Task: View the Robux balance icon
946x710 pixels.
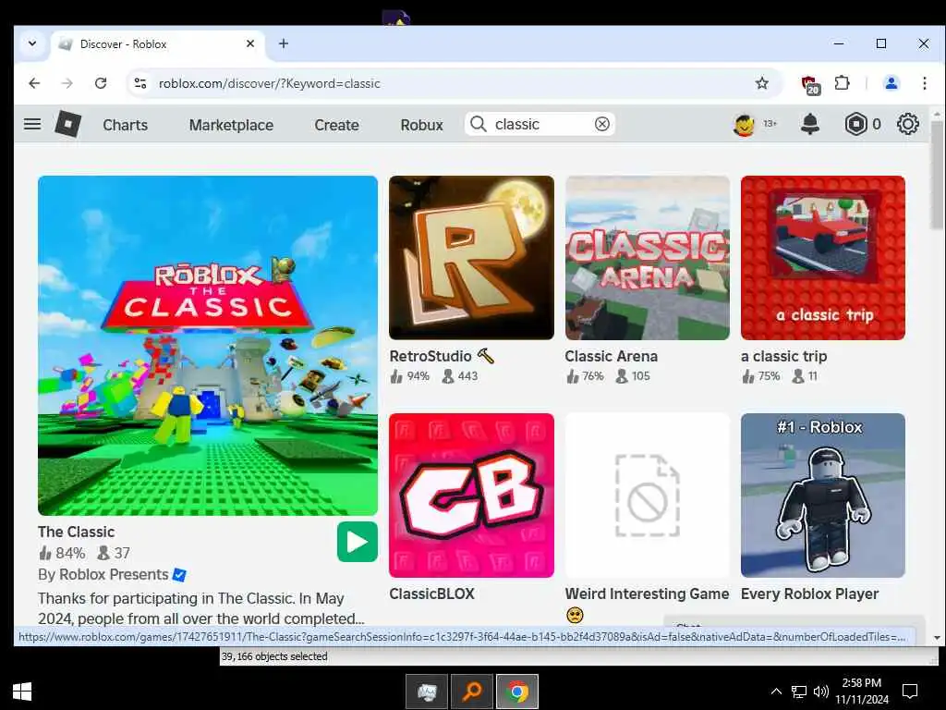Action: tap(855, 125)
